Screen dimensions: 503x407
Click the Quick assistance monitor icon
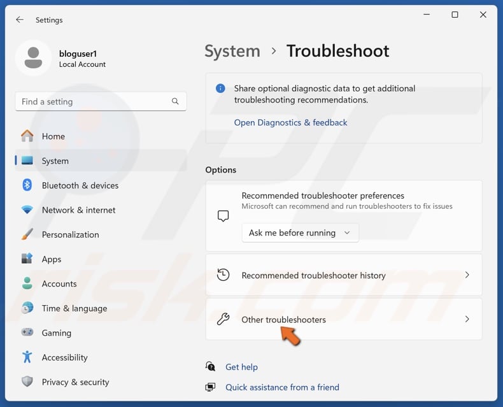[210, 387]
